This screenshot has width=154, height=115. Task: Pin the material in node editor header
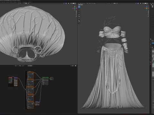[33, 66]
